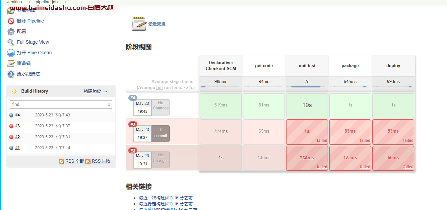Click the May 23 19:43 date box

click(143, 107)
